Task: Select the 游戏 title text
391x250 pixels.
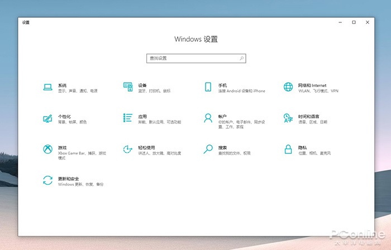Action: click(x=63, y=148)
